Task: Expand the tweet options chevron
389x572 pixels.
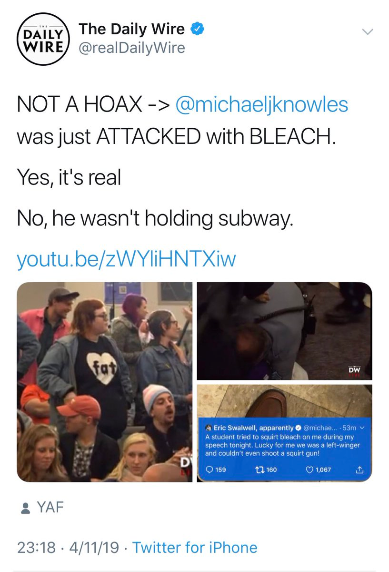Action: tap(368, 32)
